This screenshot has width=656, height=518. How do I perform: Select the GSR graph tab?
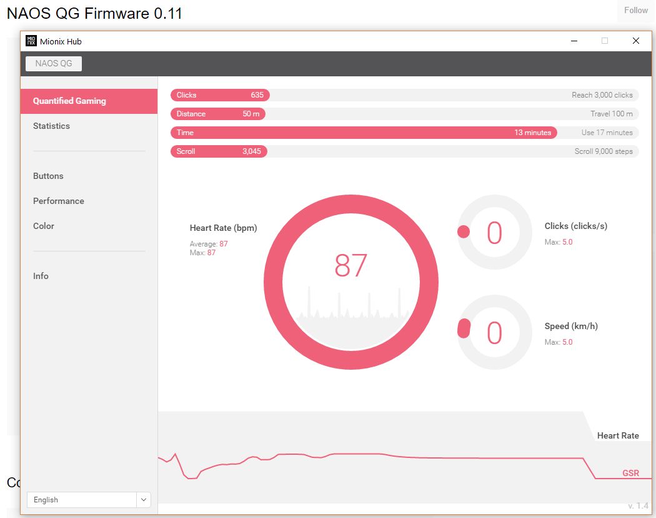[630, 473]
